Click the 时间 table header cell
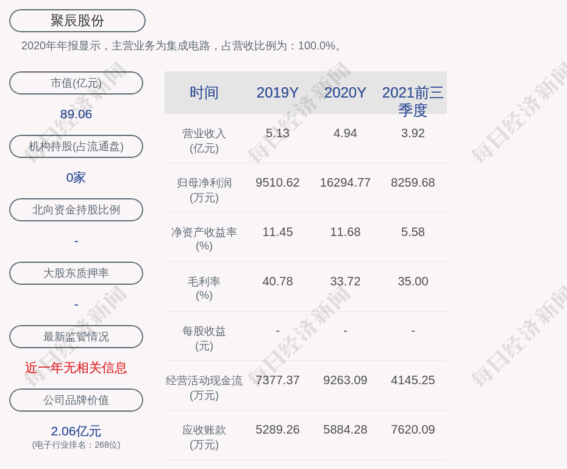Viewport: 567px width, 469px height. pyautogui.click(x=204, y=93)
